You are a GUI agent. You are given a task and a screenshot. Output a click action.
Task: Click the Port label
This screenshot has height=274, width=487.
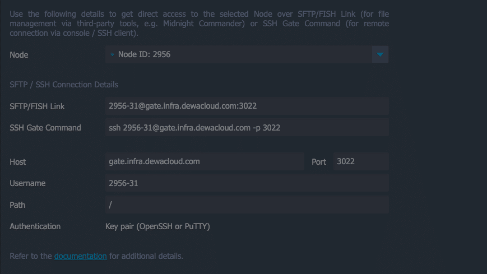coord(319,162)
